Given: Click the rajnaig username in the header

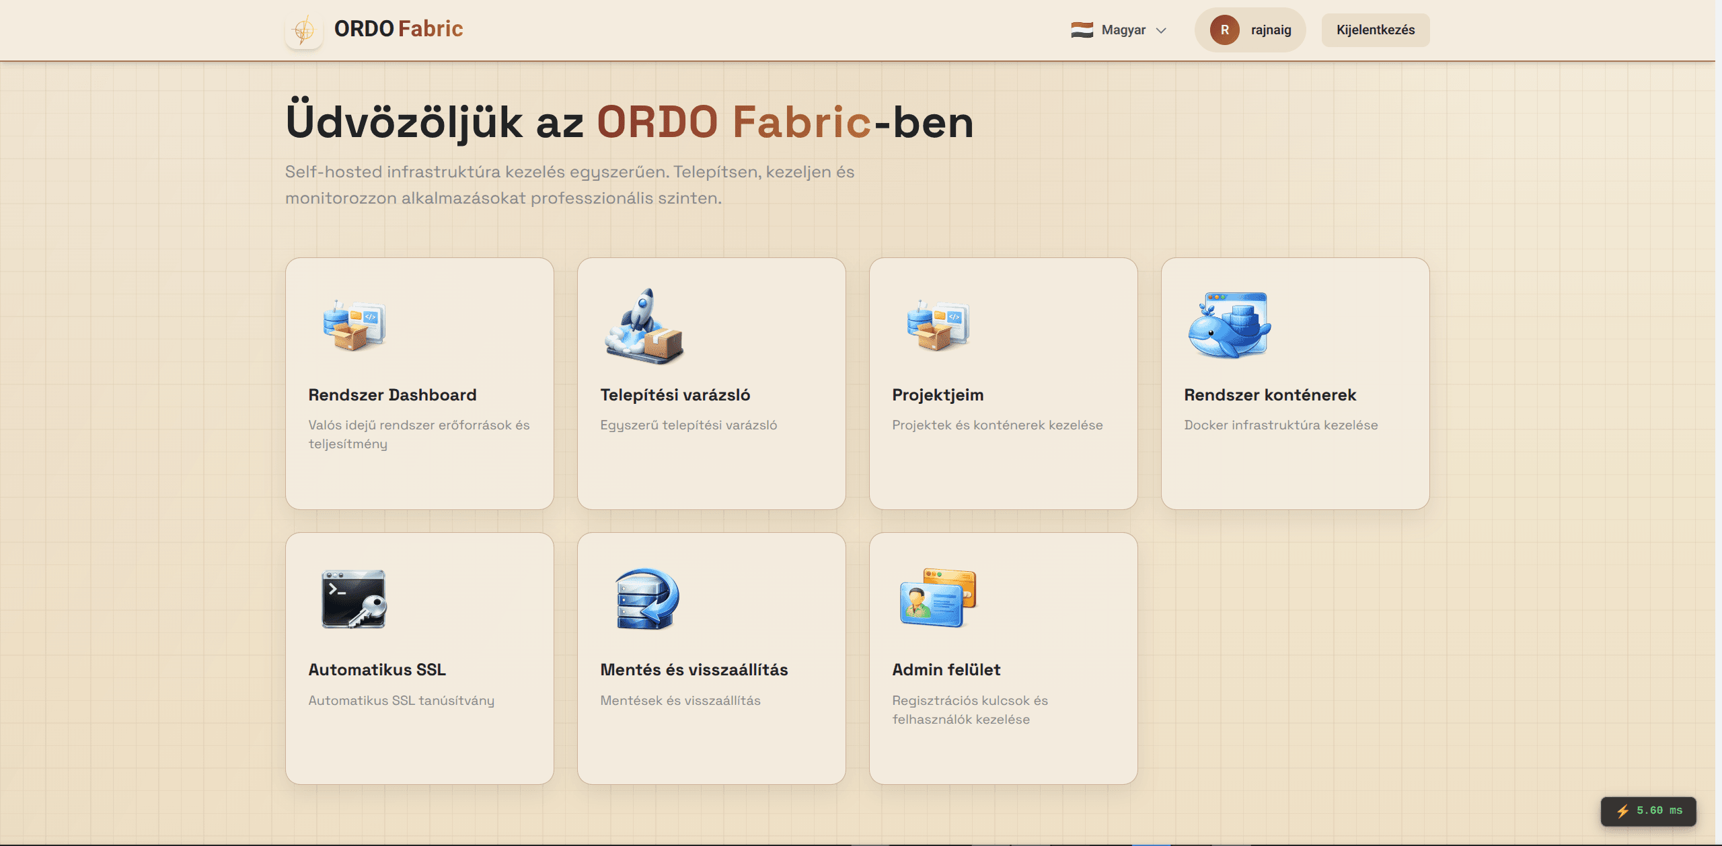Looking at the screenshot, I should (x=1270, y=29).
